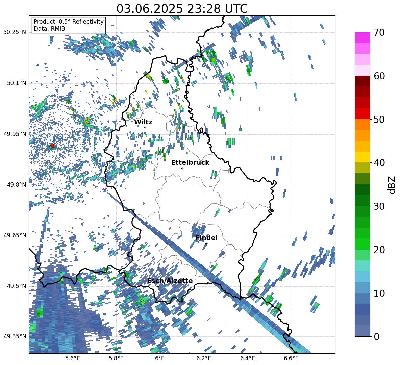Click the colorbar tick label 40
The height and width of the screenshot is (365, 400).
point(379,163)
